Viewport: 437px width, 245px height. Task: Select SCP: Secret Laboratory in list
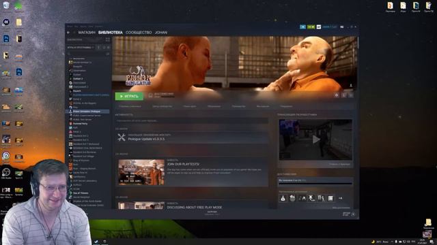(85, 181)
